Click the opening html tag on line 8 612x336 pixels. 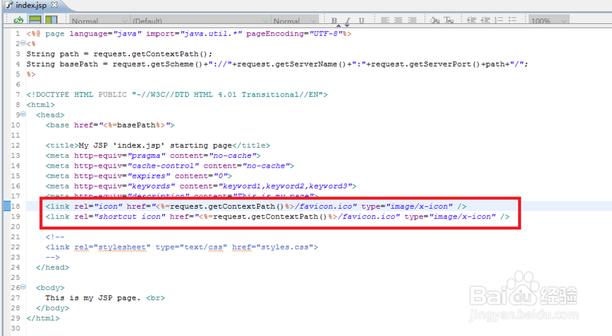coord(40,105)
